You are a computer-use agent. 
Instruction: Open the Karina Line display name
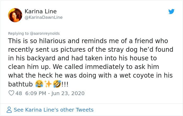point(41,11)
